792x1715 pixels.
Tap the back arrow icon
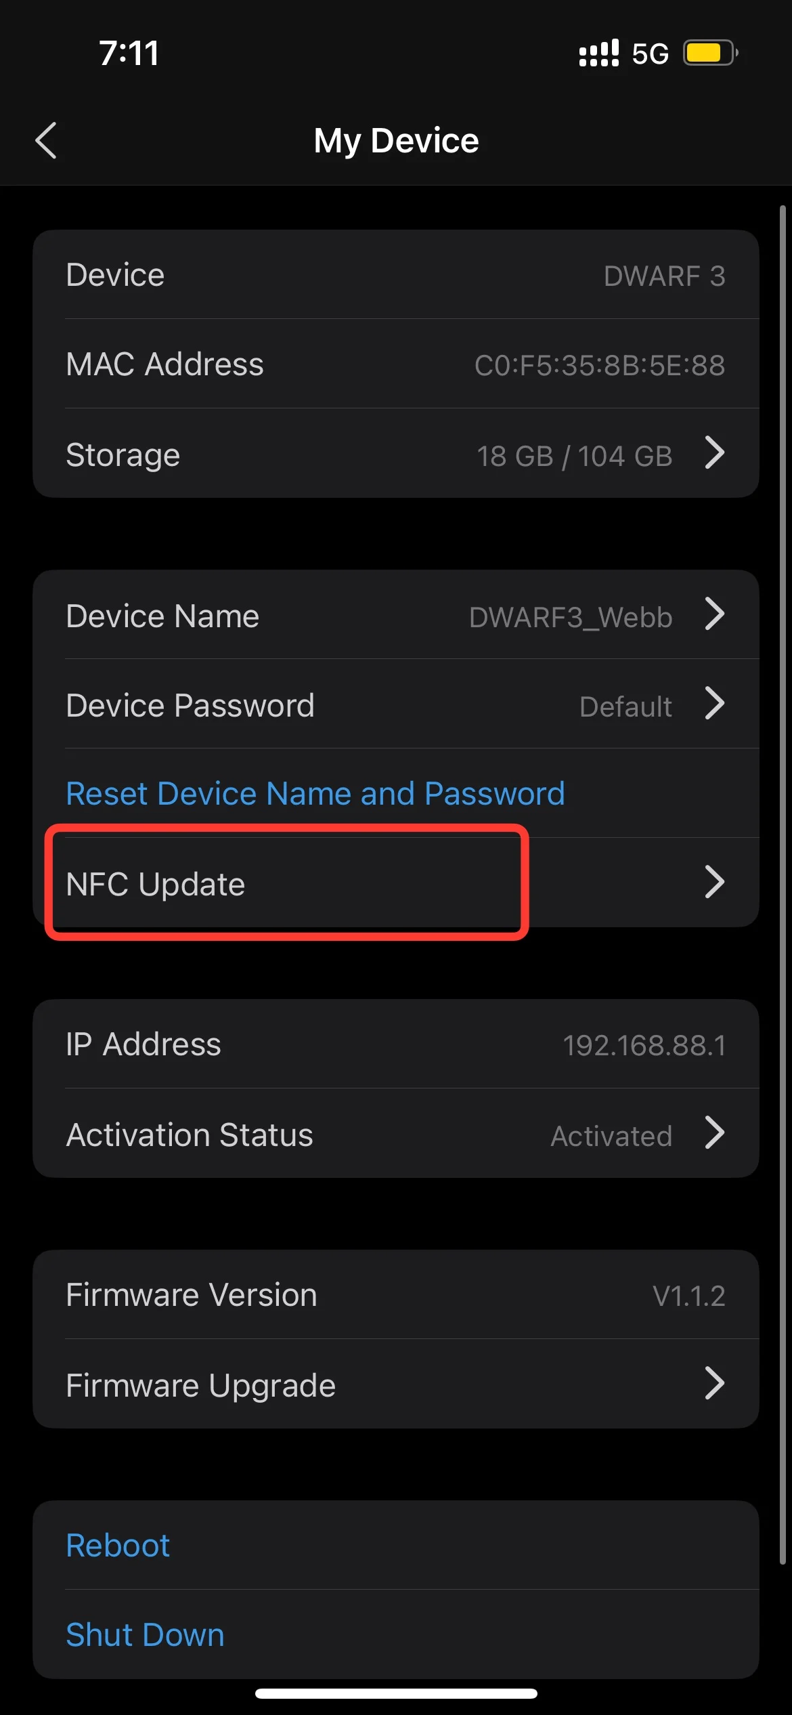[46, 140]
